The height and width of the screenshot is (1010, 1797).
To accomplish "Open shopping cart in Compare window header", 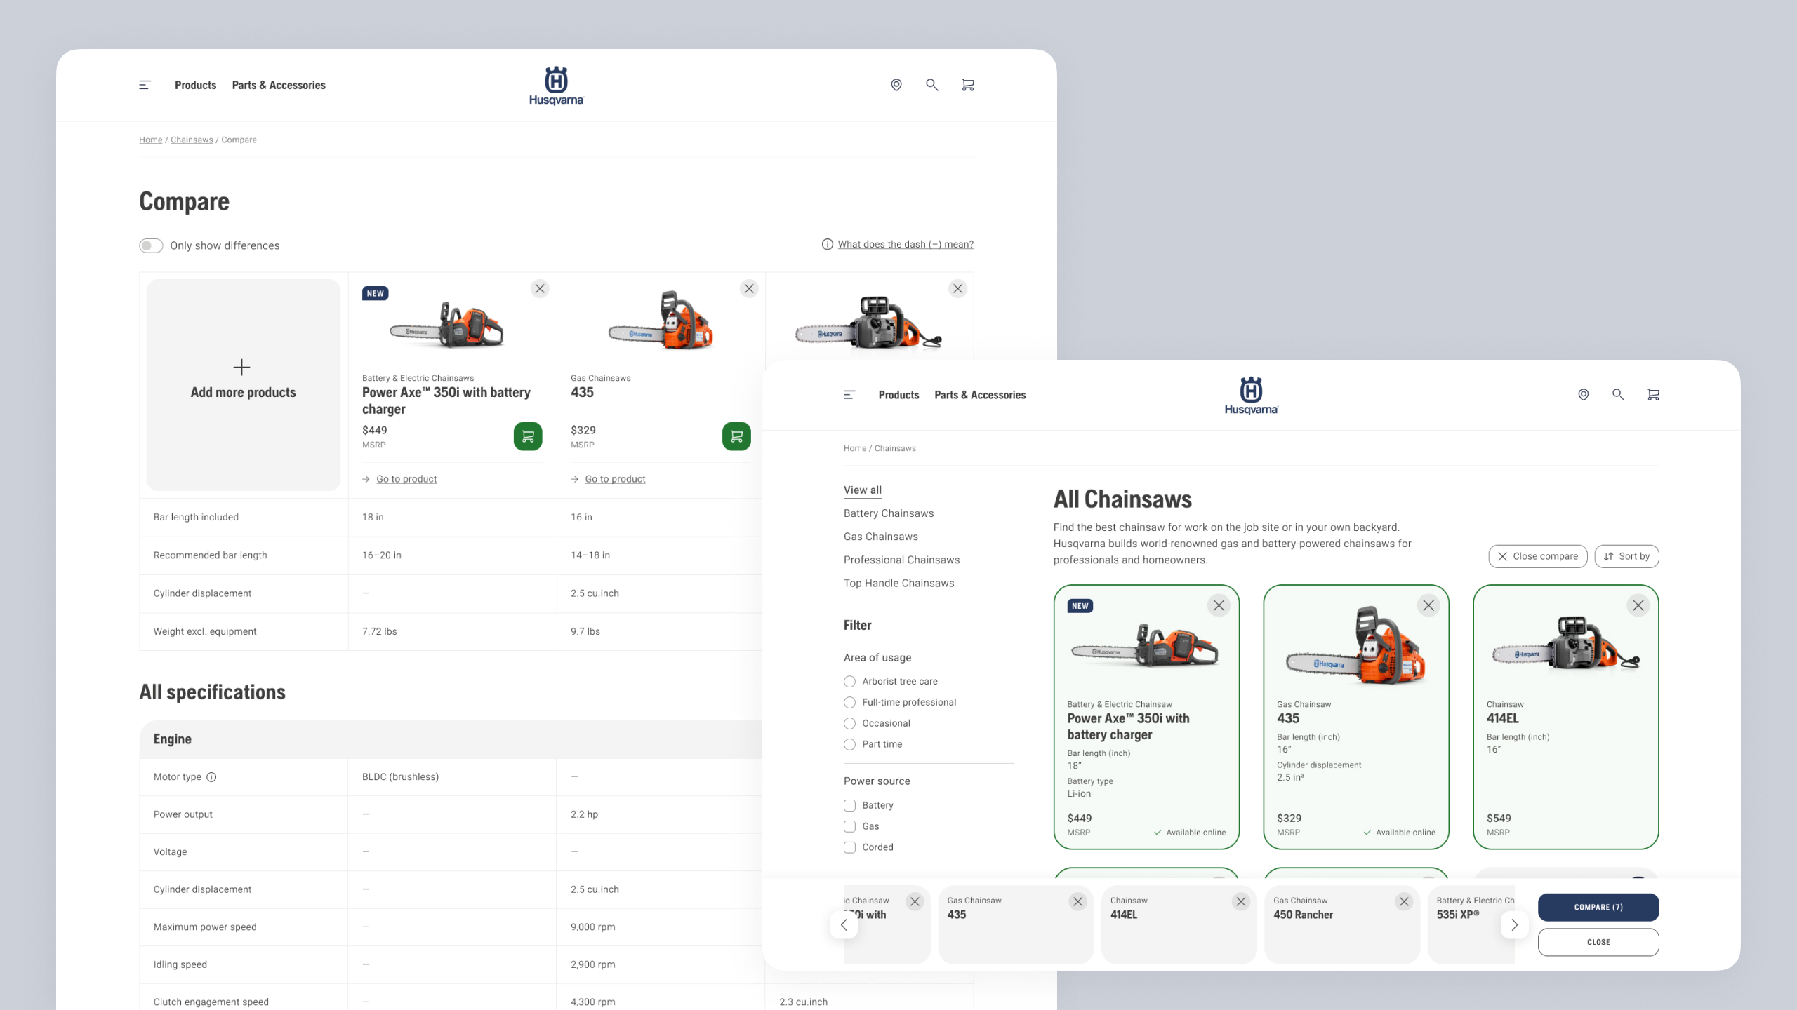I will 968,85.
